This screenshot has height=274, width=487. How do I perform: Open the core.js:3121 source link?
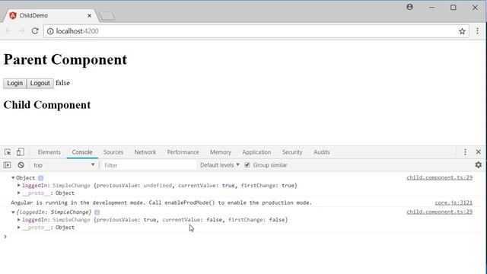(x=454, y=202)
